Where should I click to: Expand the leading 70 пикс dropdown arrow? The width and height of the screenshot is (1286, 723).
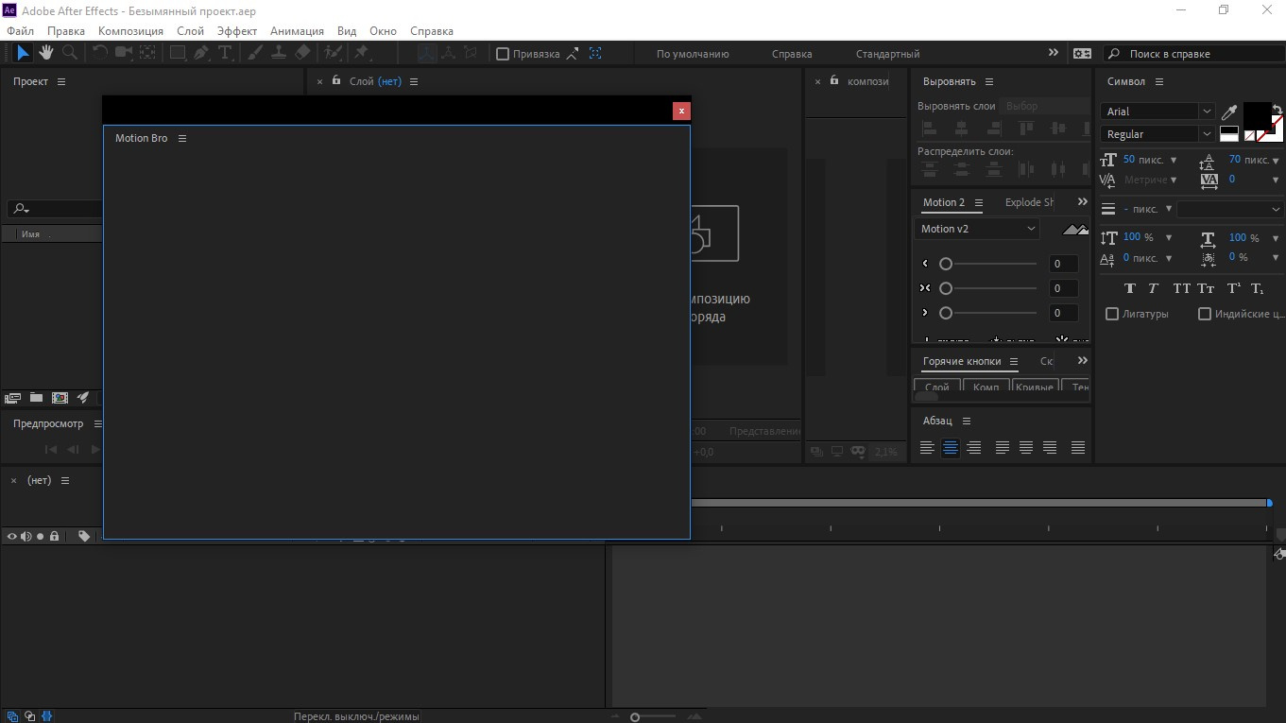[x=1277, y=161]
